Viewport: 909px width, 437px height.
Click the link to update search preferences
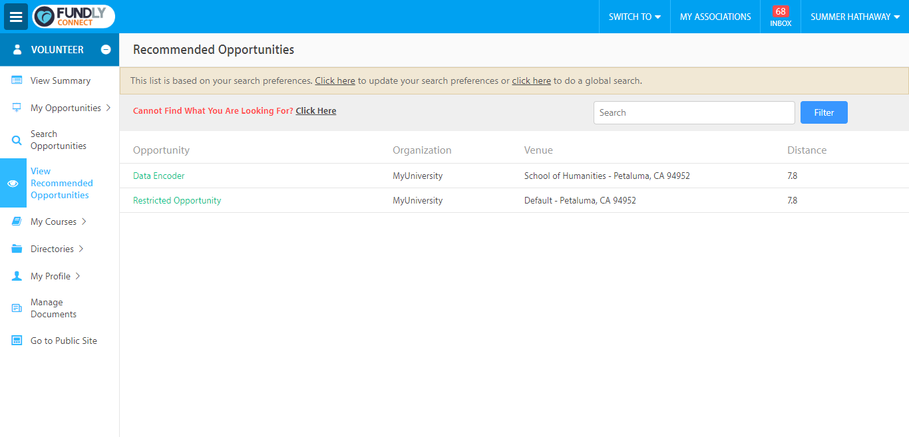(x=335, y=81)
